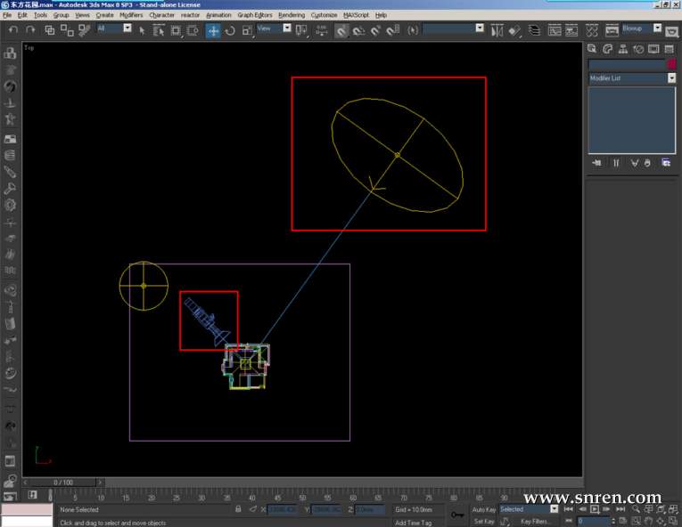Image resolution: width=682 pixels, height=527 pixels.
Task: Choose Rectangular Selection Region tool
Action: coord(176,30)
